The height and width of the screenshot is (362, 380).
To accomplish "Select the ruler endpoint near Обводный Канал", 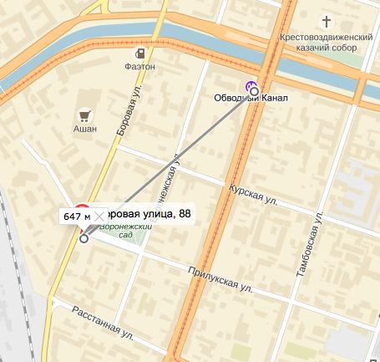I will tap(255, 91).
